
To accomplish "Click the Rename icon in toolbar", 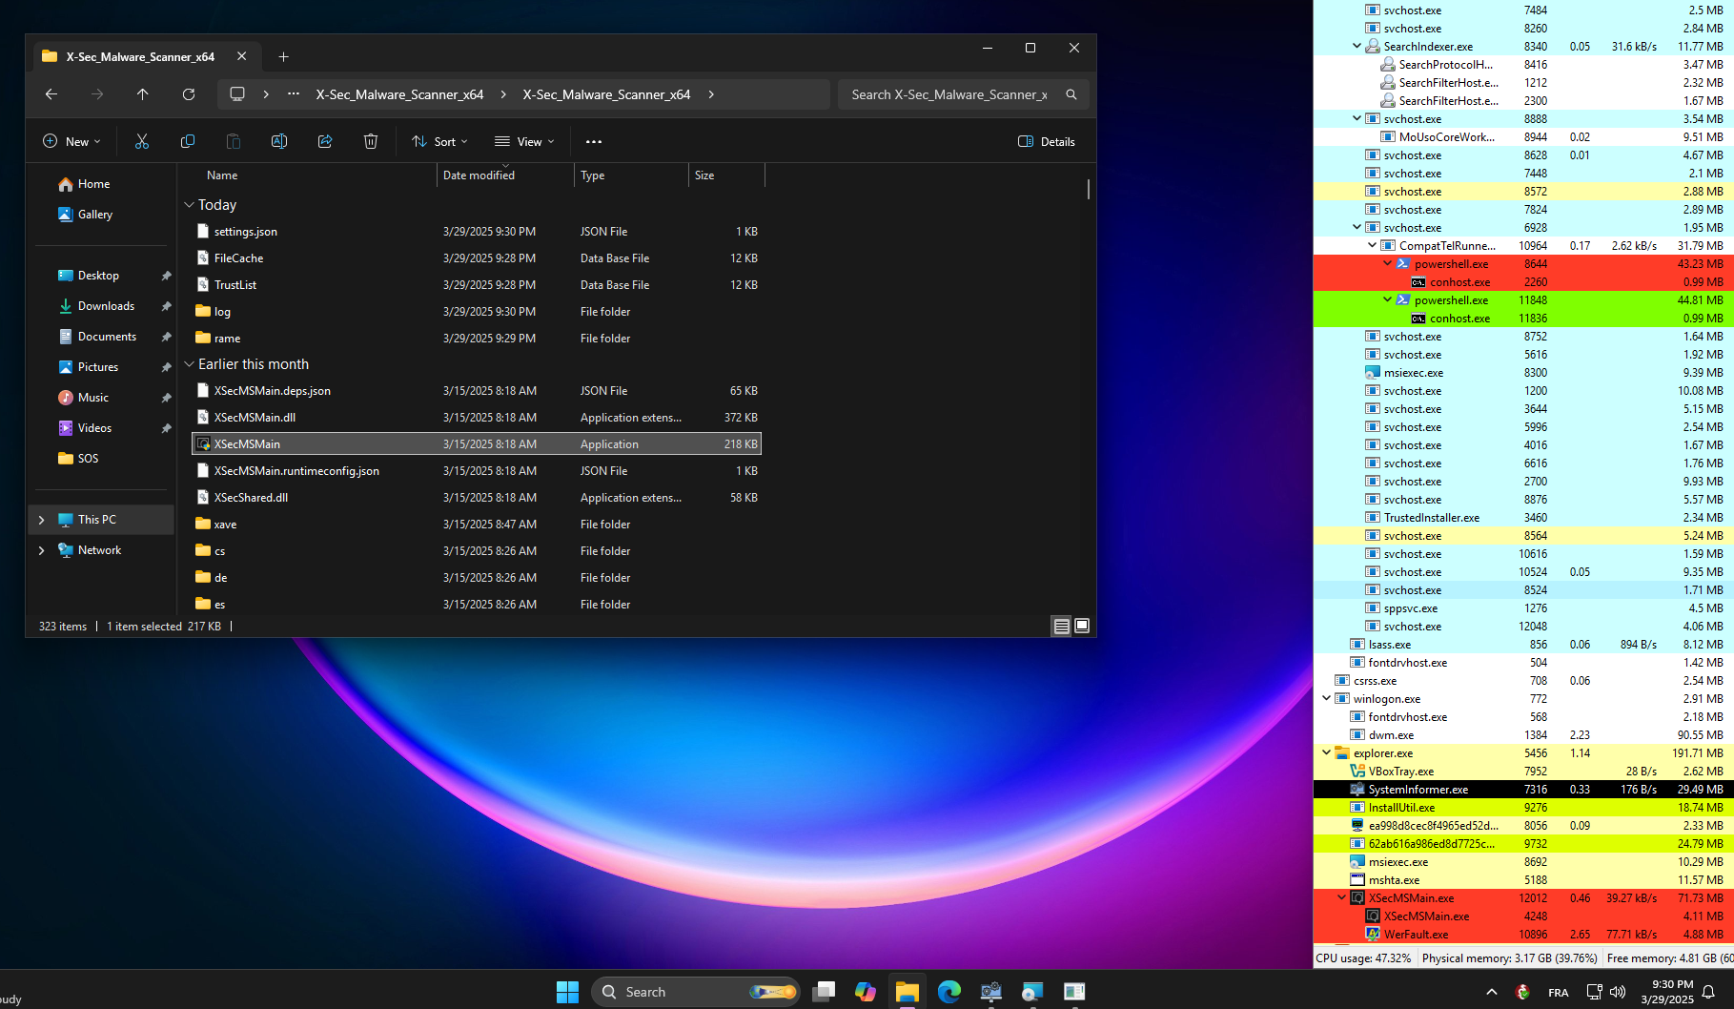I will pyautogui.click(x=279, y=141).
